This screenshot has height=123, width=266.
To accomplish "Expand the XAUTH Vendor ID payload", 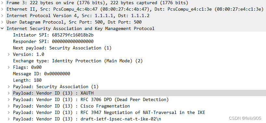I will click(9, 93).
